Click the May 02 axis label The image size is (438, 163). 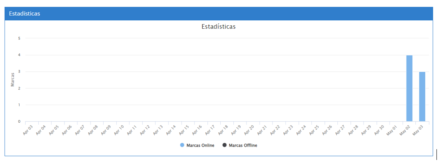[x=405, y=130]
